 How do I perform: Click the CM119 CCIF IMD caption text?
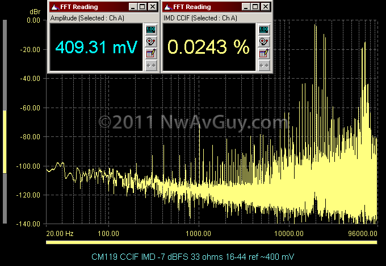tap(193, 257)
